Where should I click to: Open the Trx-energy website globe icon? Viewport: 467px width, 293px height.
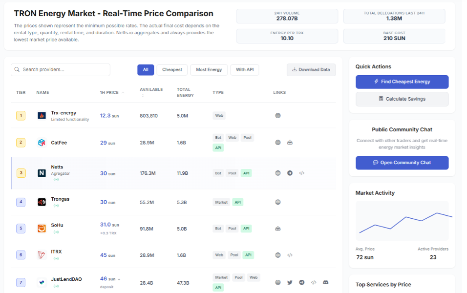(278, 116)
